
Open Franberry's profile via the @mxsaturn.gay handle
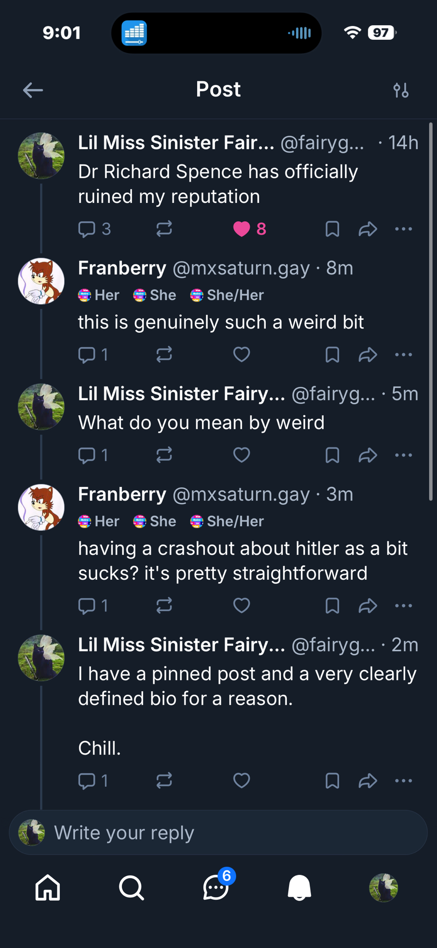(241, 268)
